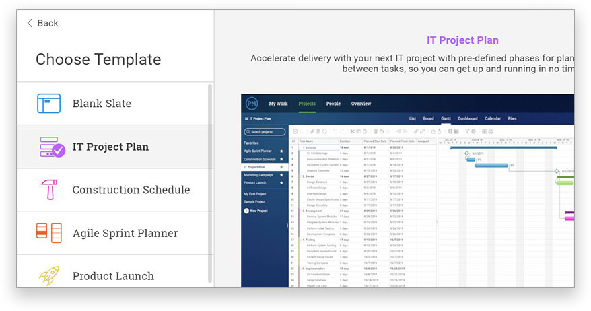Click the New Project plus button in preview
591x311 pixels.
click(246, 211)
